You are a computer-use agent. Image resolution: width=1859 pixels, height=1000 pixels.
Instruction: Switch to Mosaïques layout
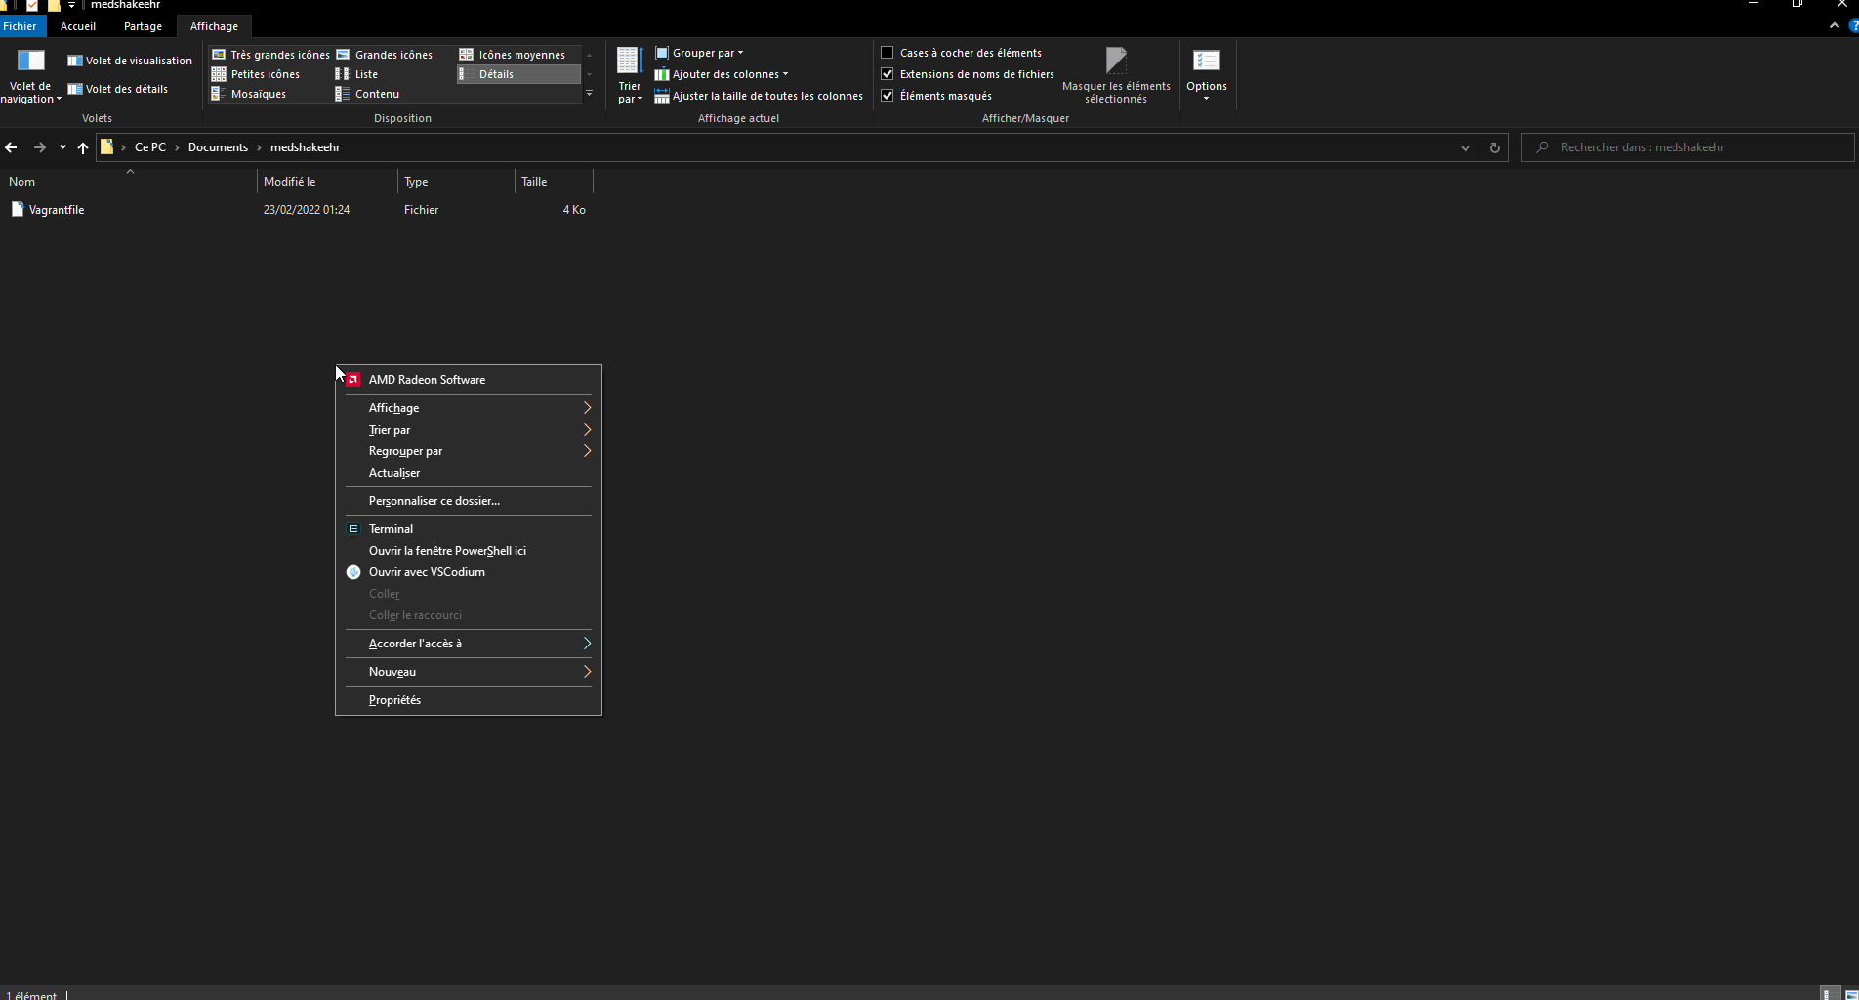(x=249, y=94)
